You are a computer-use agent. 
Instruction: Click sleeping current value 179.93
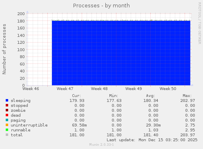(x=77, y=101)
